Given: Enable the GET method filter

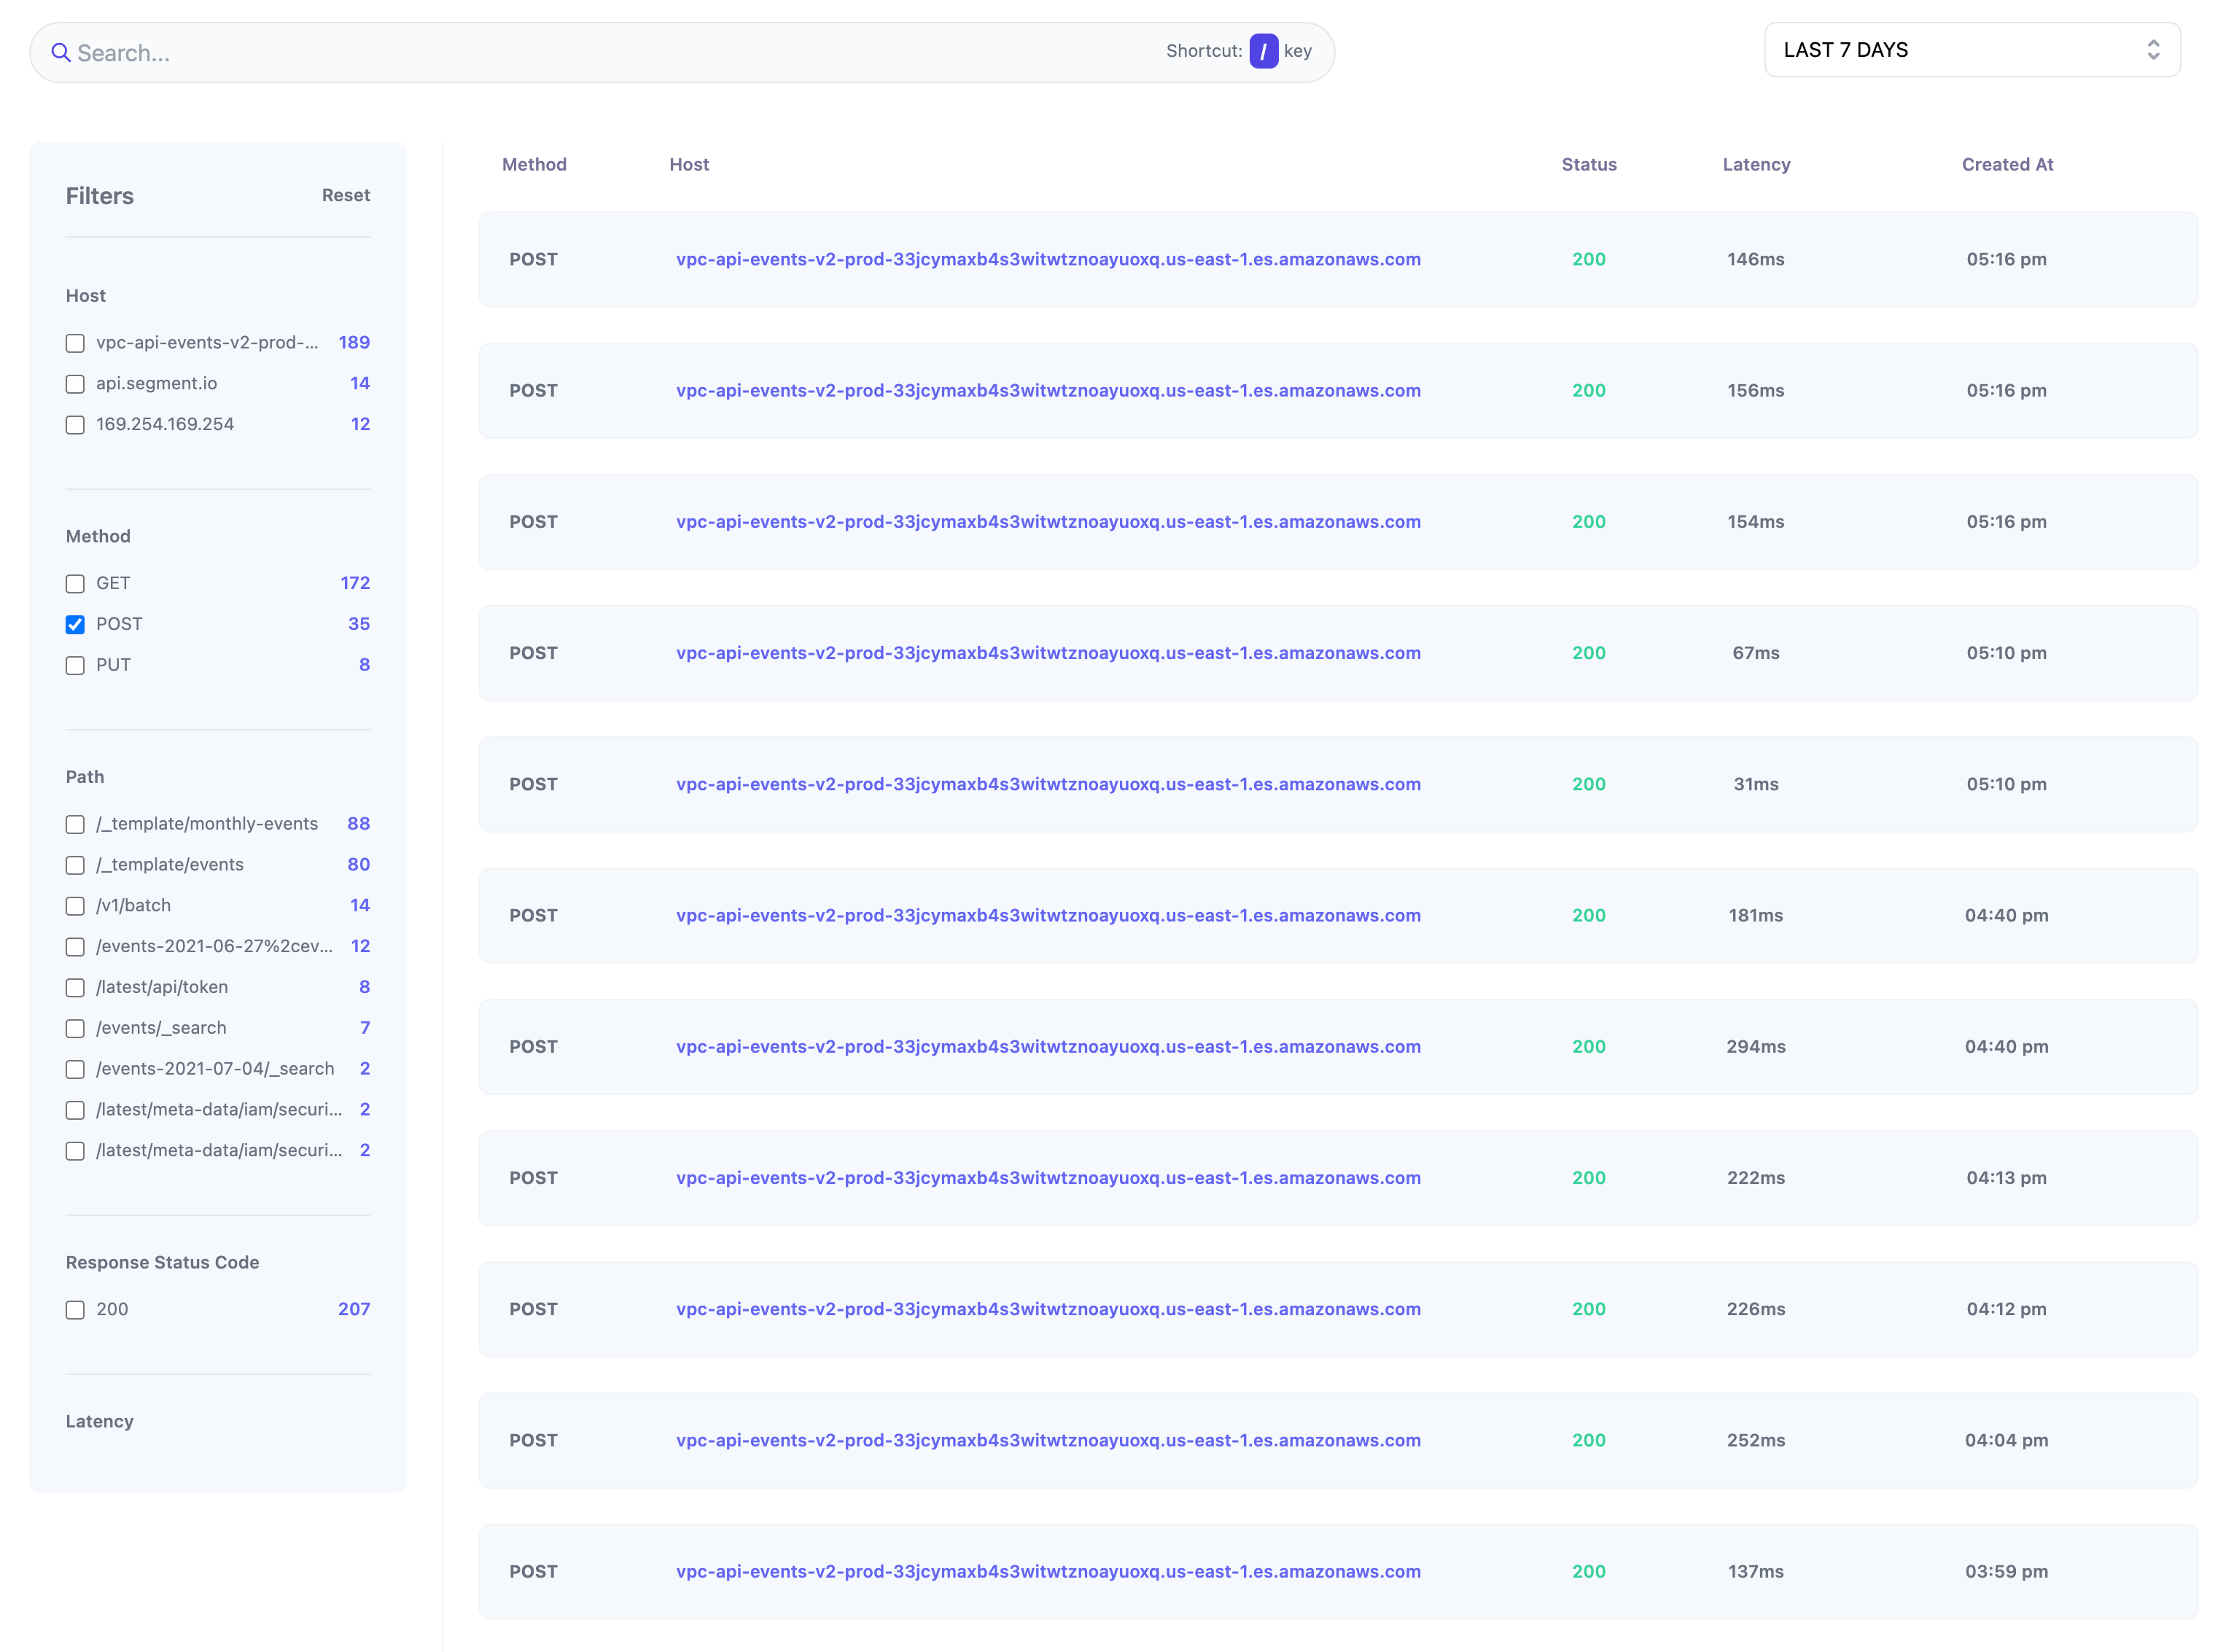Looking at the screenshot, I should tap(75, 583).
